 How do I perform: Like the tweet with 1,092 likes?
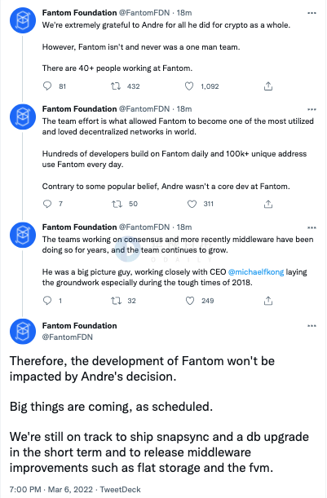[x=189, y=86]
